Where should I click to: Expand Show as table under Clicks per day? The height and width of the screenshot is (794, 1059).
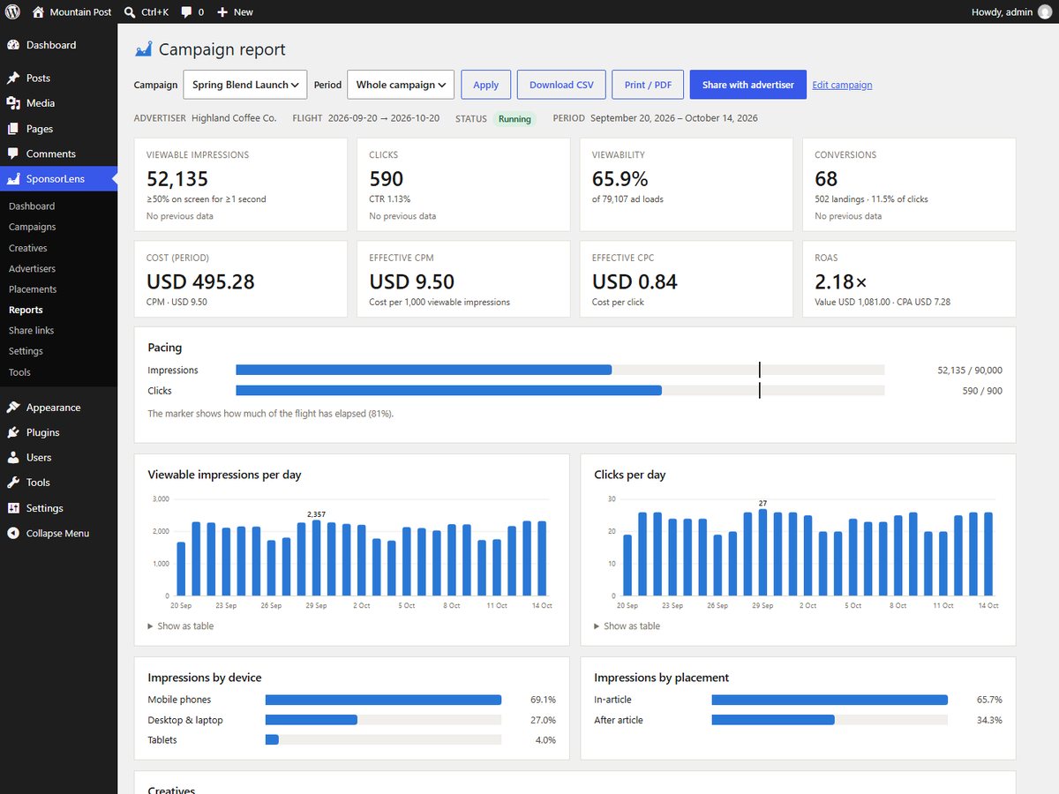click(x=627, y=625)
